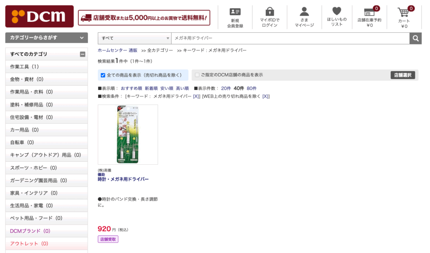Screen dimensions: 430x253
Task: Open the すべて search category dropdown
Action: [x=134, y=38]
